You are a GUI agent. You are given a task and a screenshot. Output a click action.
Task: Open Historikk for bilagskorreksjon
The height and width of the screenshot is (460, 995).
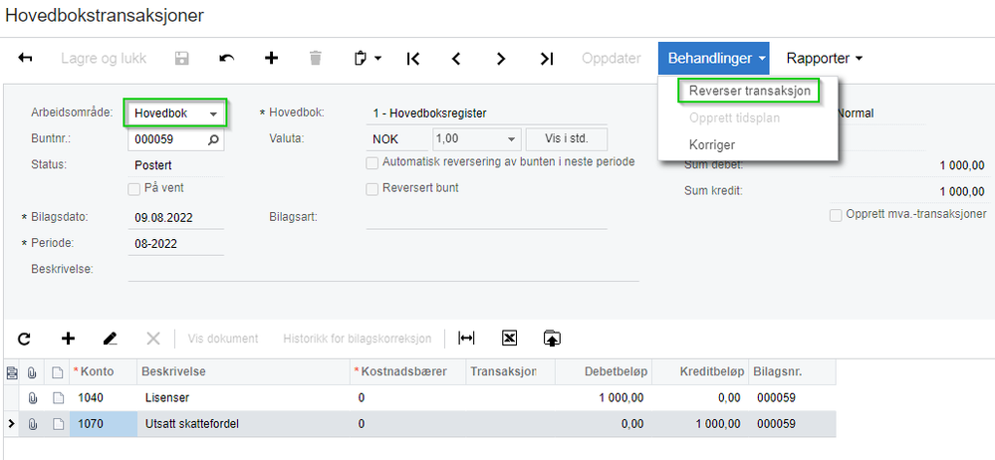358,339
